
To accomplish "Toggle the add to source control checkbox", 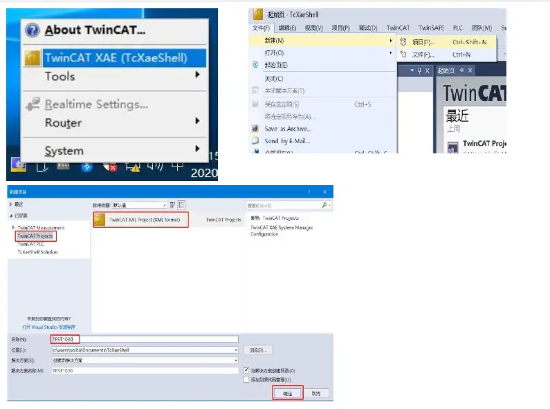I will [246, 379].
